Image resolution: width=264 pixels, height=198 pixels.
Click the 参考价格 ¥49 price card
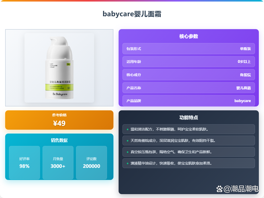(59, 120)
